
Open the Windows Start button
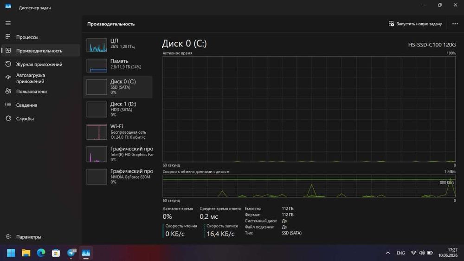coord(11,253)
